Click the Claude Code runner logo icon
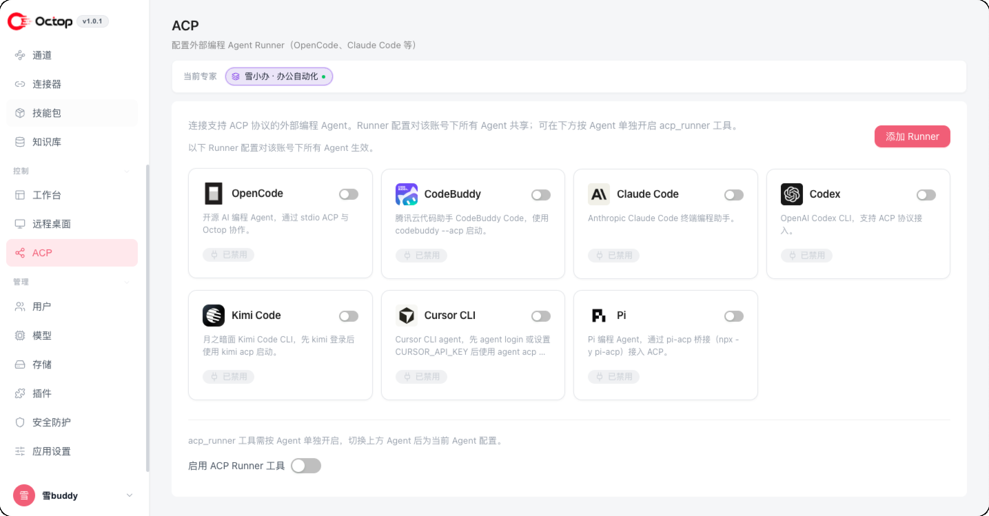This screenshot has height=516, width=989. point(599,194)
